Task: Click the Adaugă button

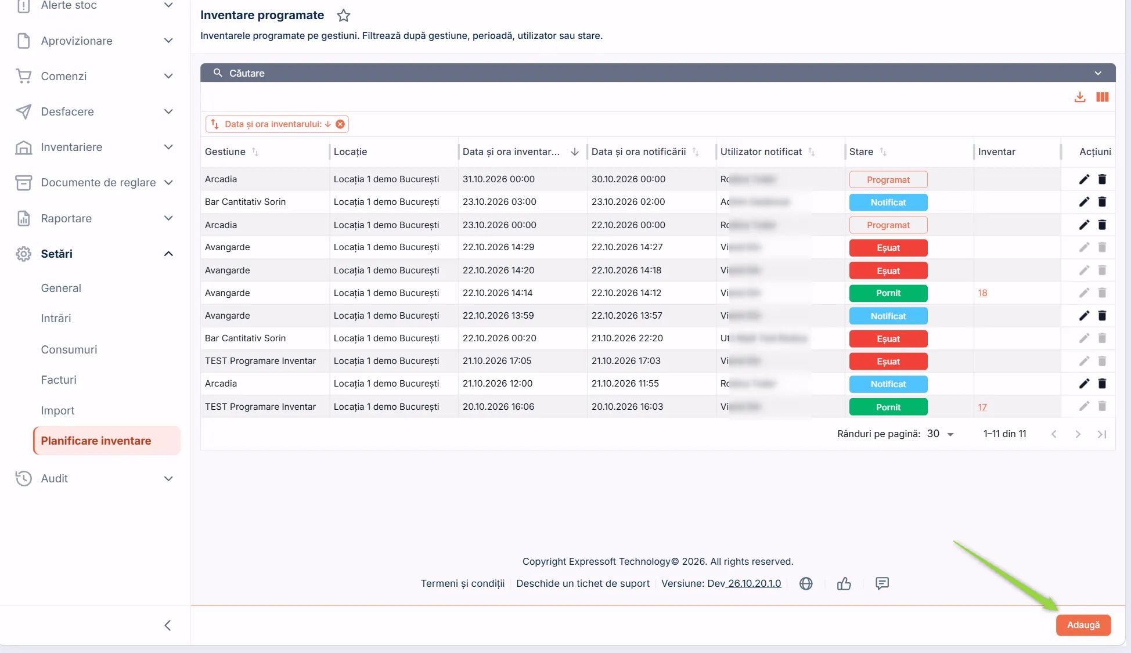Action: [x=1083, y=625]
